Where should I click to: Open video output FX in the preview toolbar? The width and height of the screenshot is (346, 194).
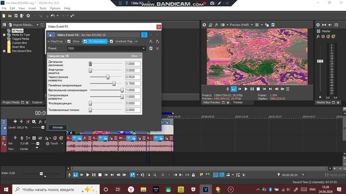[216, 25]
